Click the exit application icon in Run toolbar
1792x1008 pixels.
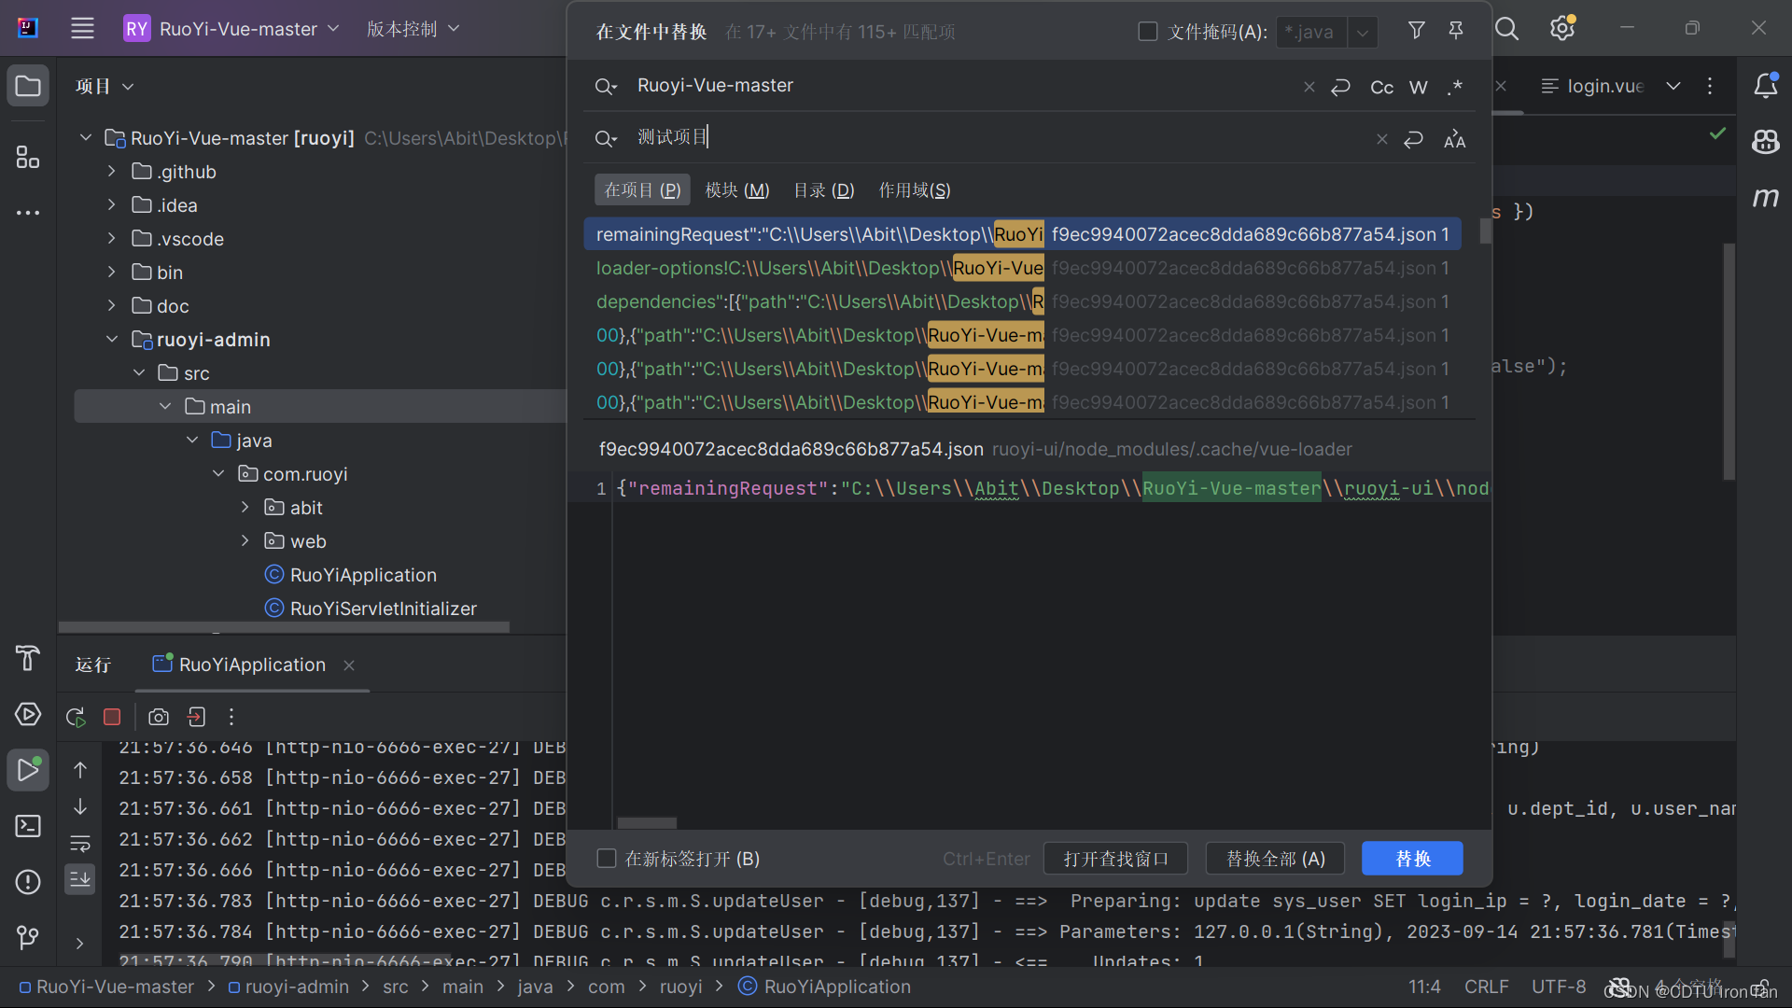click(x=196, y=717)
